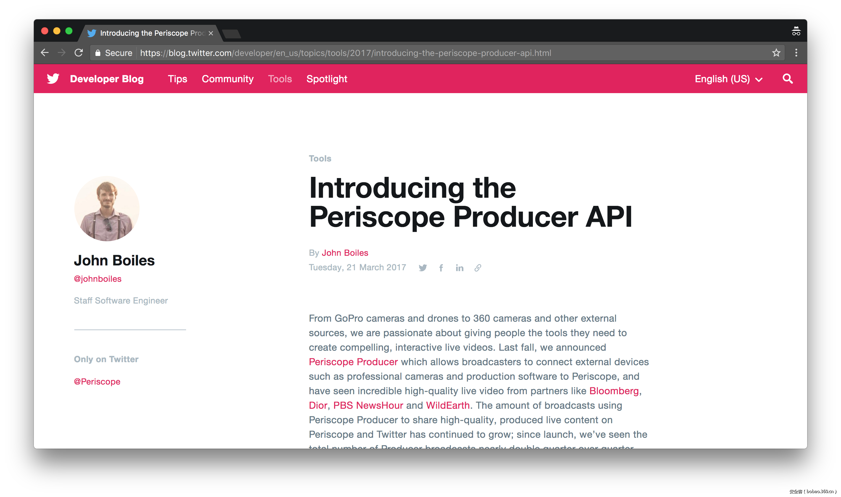The width and height of the screenshot is (841, 497).
Task: Copy article link with chain icon
Action: coord(478,268)
